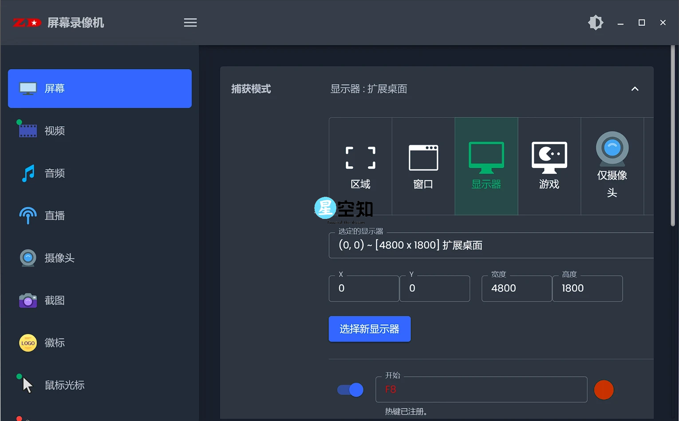Image resolution: width=679 pixels, height=421 pixels.
Task: Open the selected display dropdown
Action: (x=490, y=245)
